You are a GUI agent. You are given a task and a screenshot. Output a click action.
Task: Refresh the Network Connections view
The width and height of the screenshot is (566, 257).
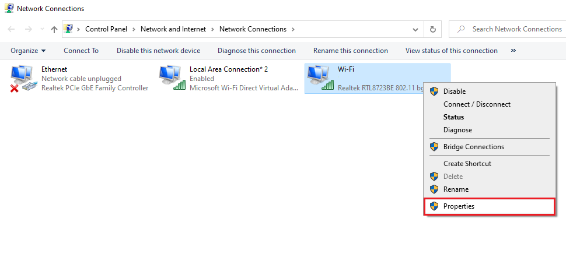(x=432, y=29)
